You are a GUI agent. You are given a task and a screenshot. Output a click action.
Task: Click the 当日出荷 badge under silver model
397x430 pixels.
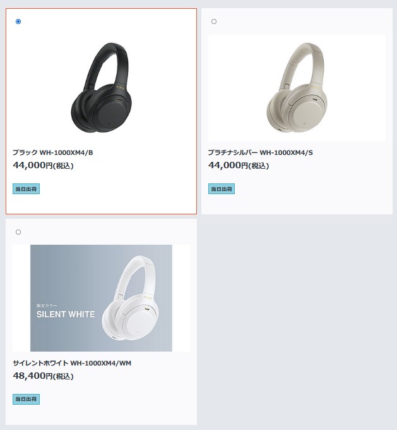[222, 189]
